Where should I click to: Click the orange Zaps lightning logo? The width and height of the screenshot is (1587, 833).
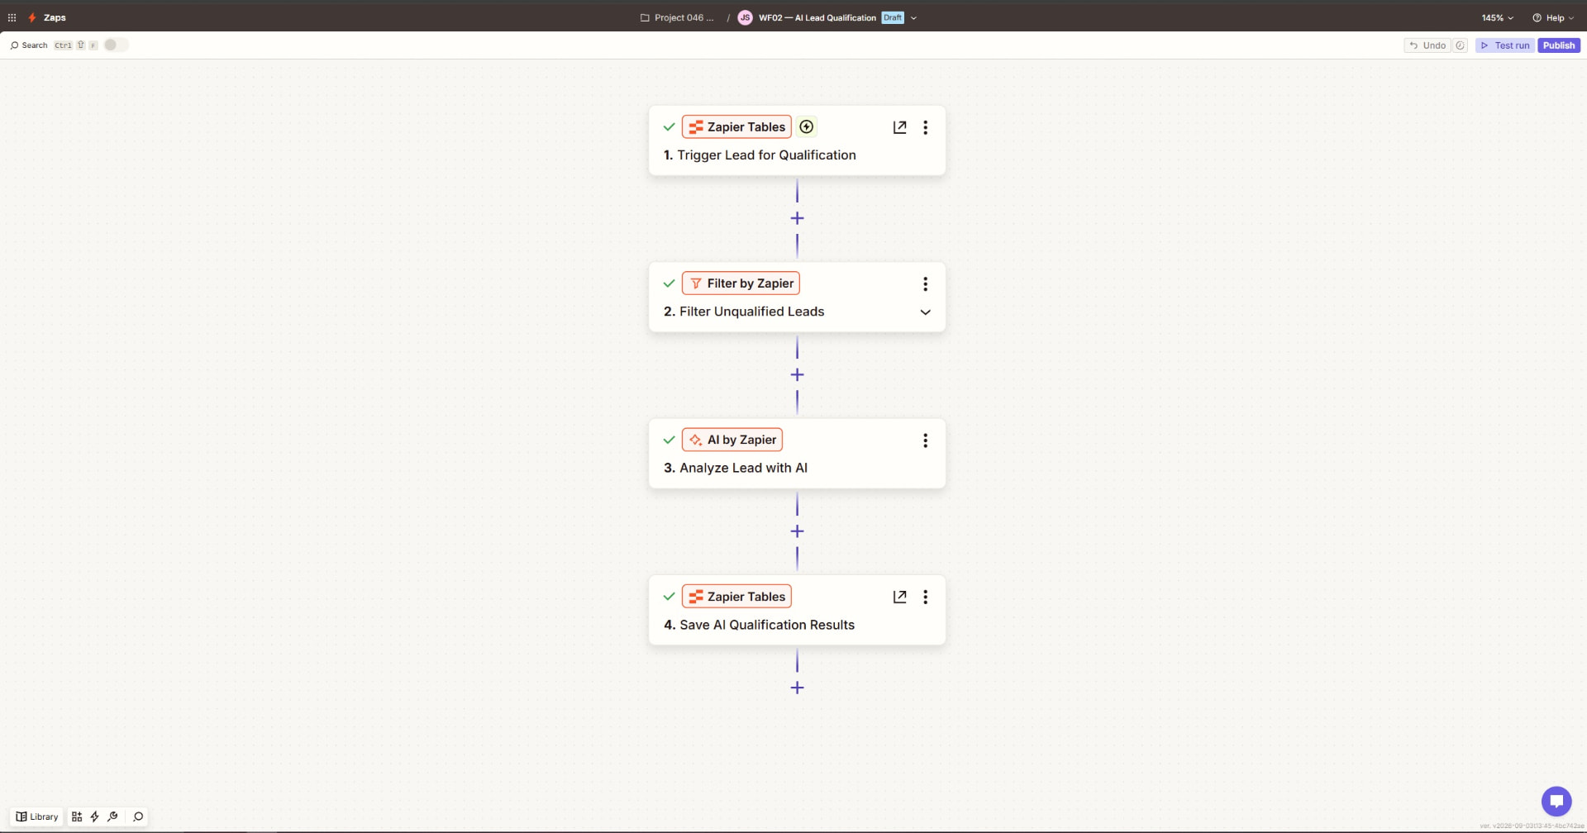tap(32, 17)
